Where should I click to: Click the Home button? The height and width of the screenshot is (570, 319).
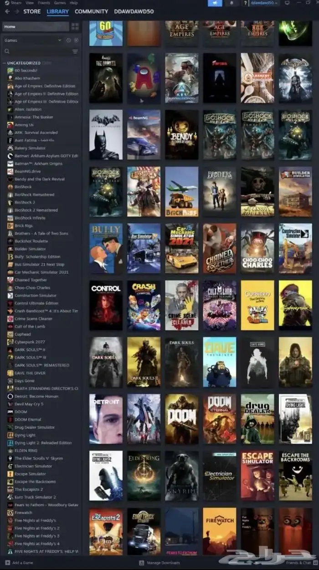tap(36, 26)
